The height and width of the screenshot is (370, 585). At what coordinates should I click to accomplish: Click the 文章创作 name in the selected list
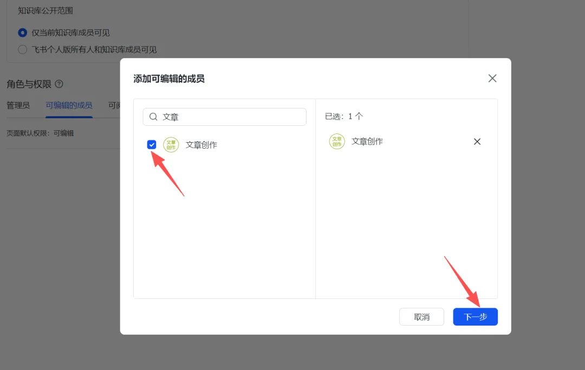point(367,142)
